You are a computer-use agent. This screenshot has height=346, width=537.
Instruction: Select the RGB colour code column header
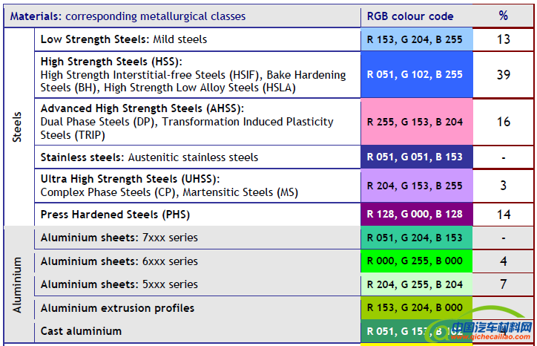tap(410, 16)
